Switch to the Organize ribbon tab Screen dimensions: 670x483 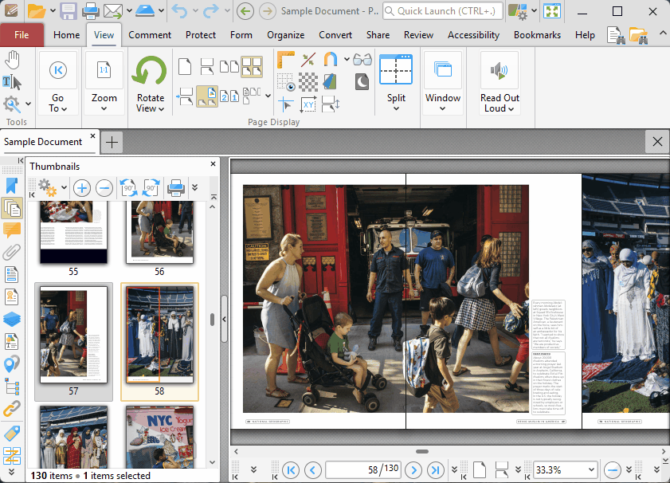(x=285, y=35)
